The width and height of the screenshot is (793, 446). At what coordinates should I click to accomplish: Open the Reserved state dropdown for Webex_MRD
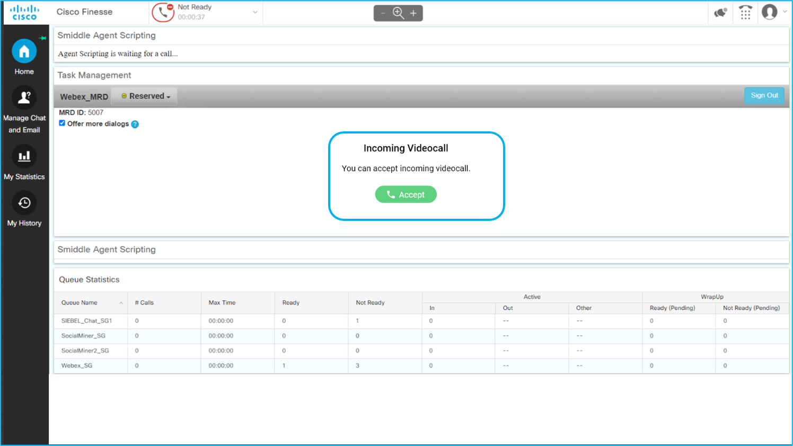click(144, 96)
